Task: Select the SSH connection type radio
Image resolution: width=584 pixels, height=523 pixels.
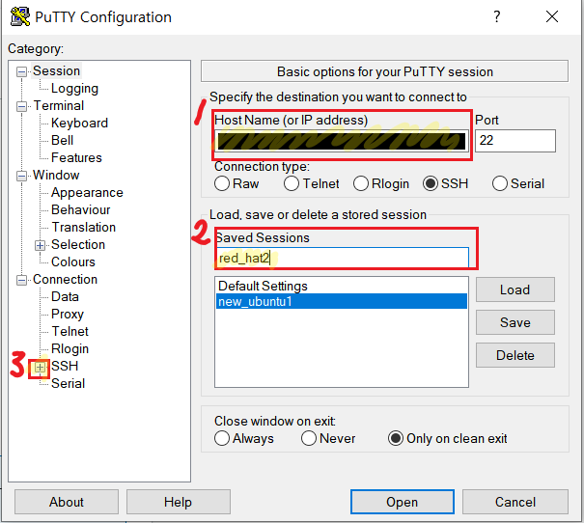Action: [x=431, y=183]
